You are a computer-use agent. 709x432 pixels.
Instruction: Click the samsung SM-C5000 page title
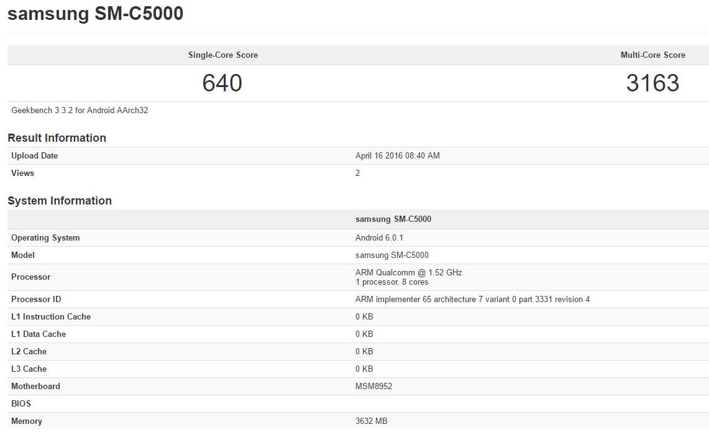click(94, 13)
